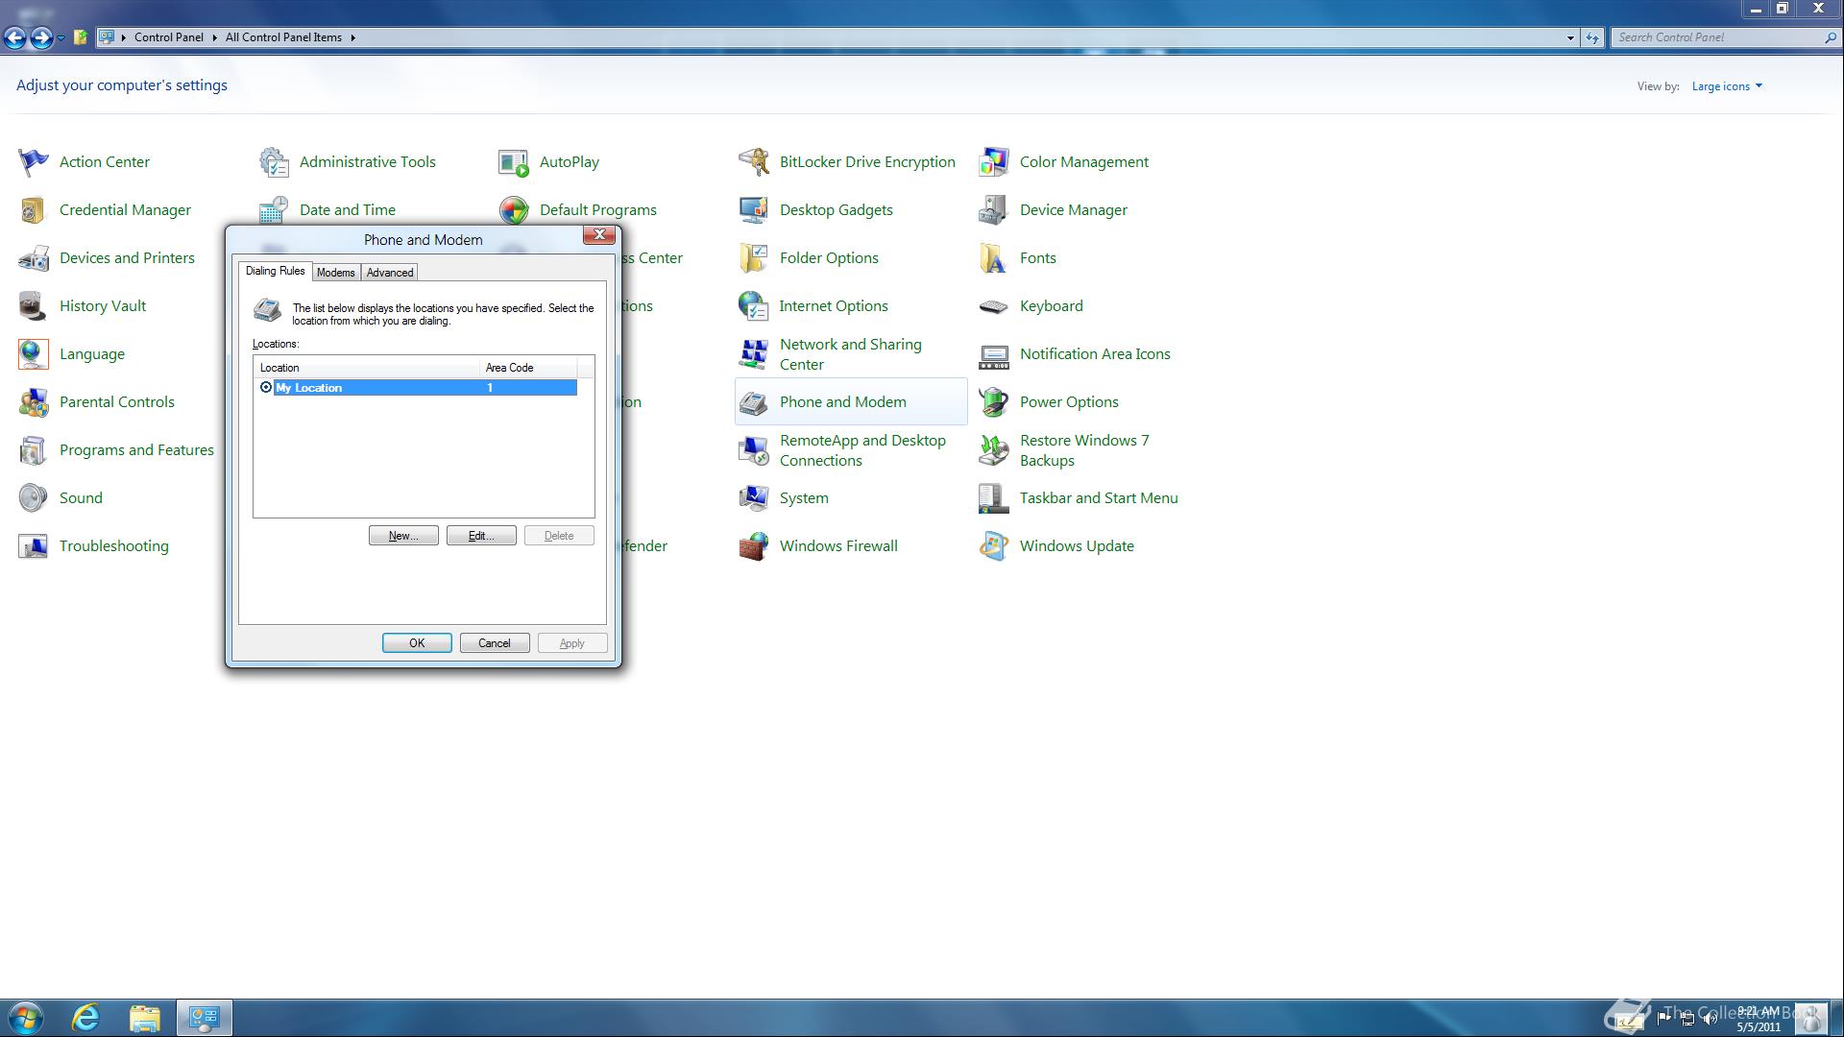Click the Forward navigation button
This screenshot has height=1037, width=1844.
40,37
